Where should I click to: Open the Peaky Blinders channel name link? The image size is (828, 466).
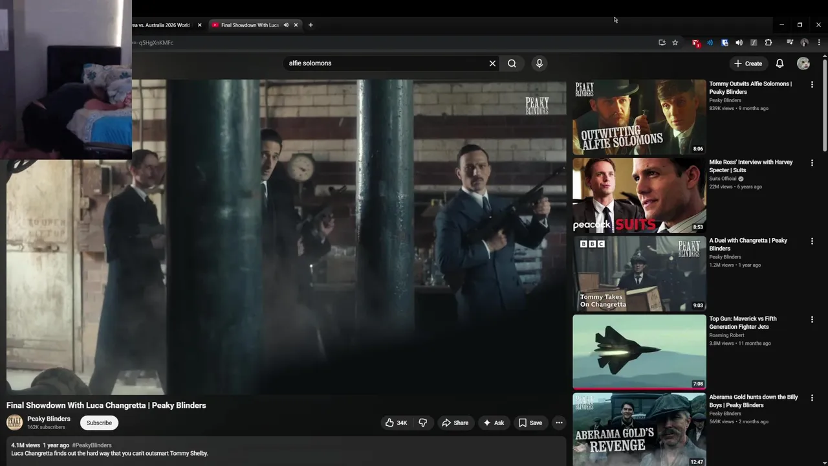pos(49,419)
